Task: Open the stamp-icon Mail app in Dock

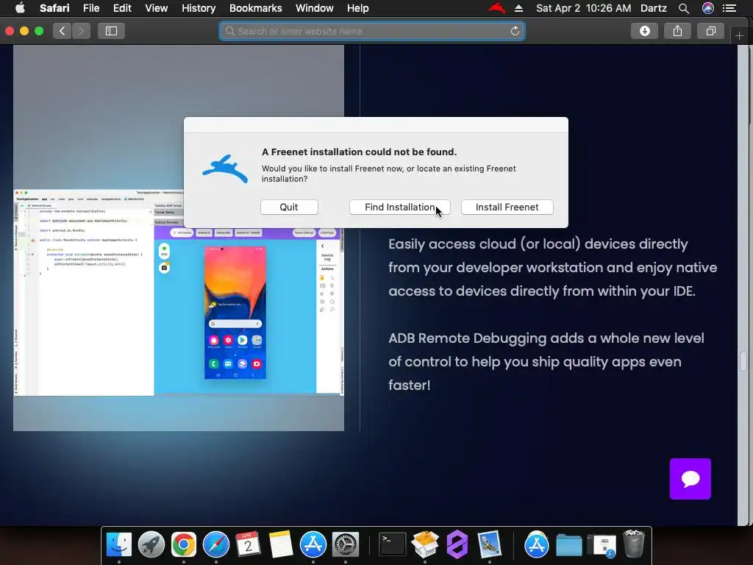Action: [489, 544]
